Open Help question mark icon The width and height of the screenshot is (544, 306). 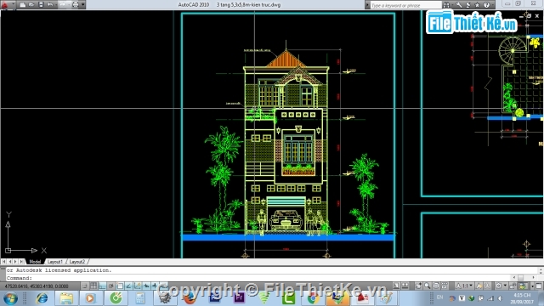(486, 5)
